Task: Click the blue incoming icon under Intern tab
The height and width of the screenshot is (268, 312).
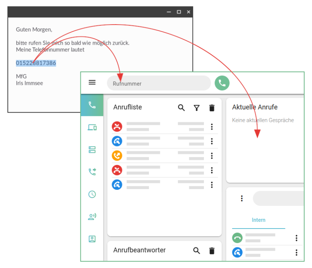Action: [x=237, y=252]
